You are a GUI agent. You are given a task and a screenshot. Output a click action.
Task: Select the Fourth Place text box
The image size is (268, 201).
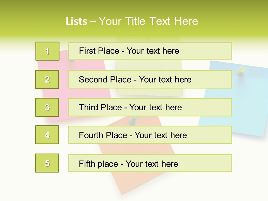[150, 135]
